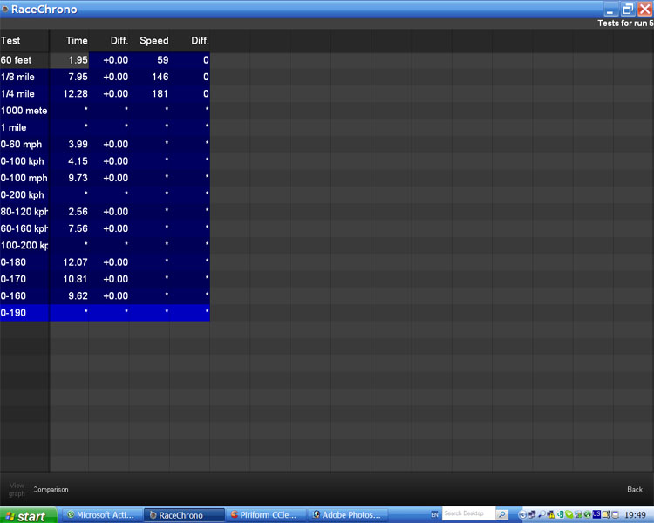
Task: Open the Comparison view
Action: point(51,489)
